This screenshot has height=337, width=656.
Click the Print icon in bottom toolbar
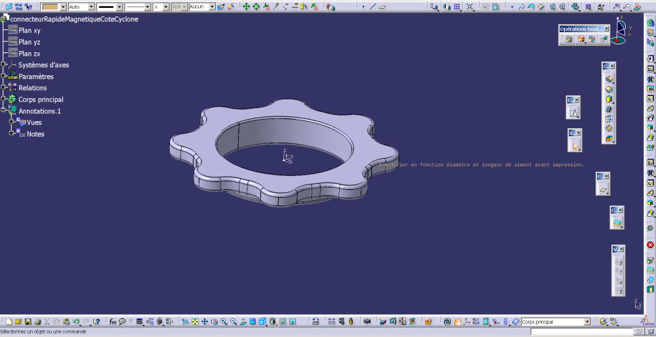pyautogui.click(x=38, y=321)
